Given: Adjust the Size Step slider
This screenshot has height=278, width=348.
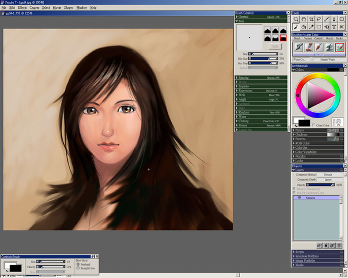Looking at the screenshot, I should pyautogui.click(x=263, y=63).
